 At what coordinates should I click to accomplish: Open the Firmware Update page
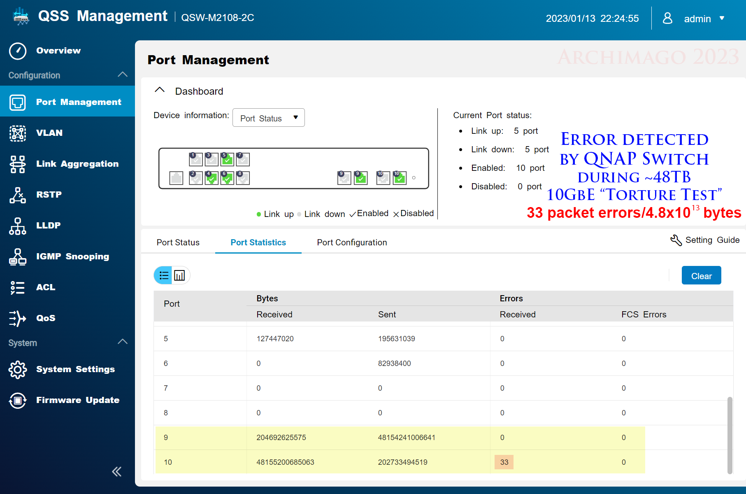coord(78,400)
